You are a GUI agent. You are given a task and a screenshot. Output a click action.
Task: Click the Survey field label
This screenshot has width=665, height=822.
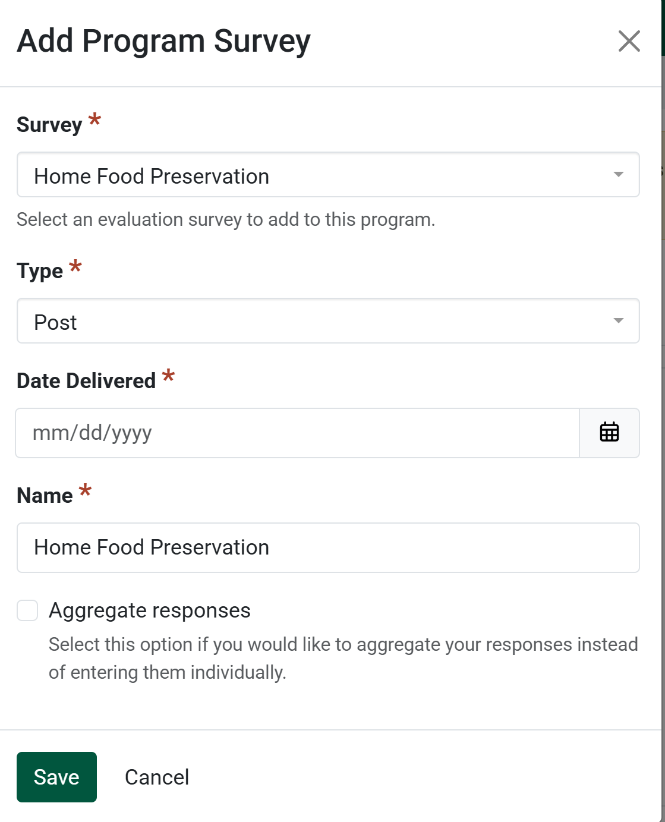point(49,125)
